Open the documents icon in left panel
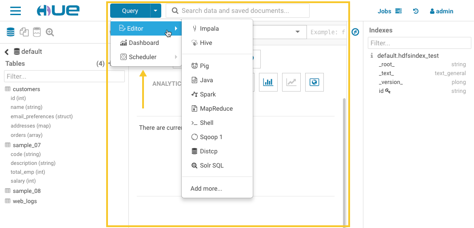Screen dimensions: 474x228 click(x=24, y=32)
